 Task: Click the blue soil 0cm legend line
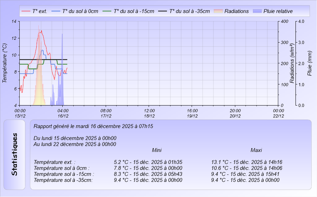click(x=56, y=11)
